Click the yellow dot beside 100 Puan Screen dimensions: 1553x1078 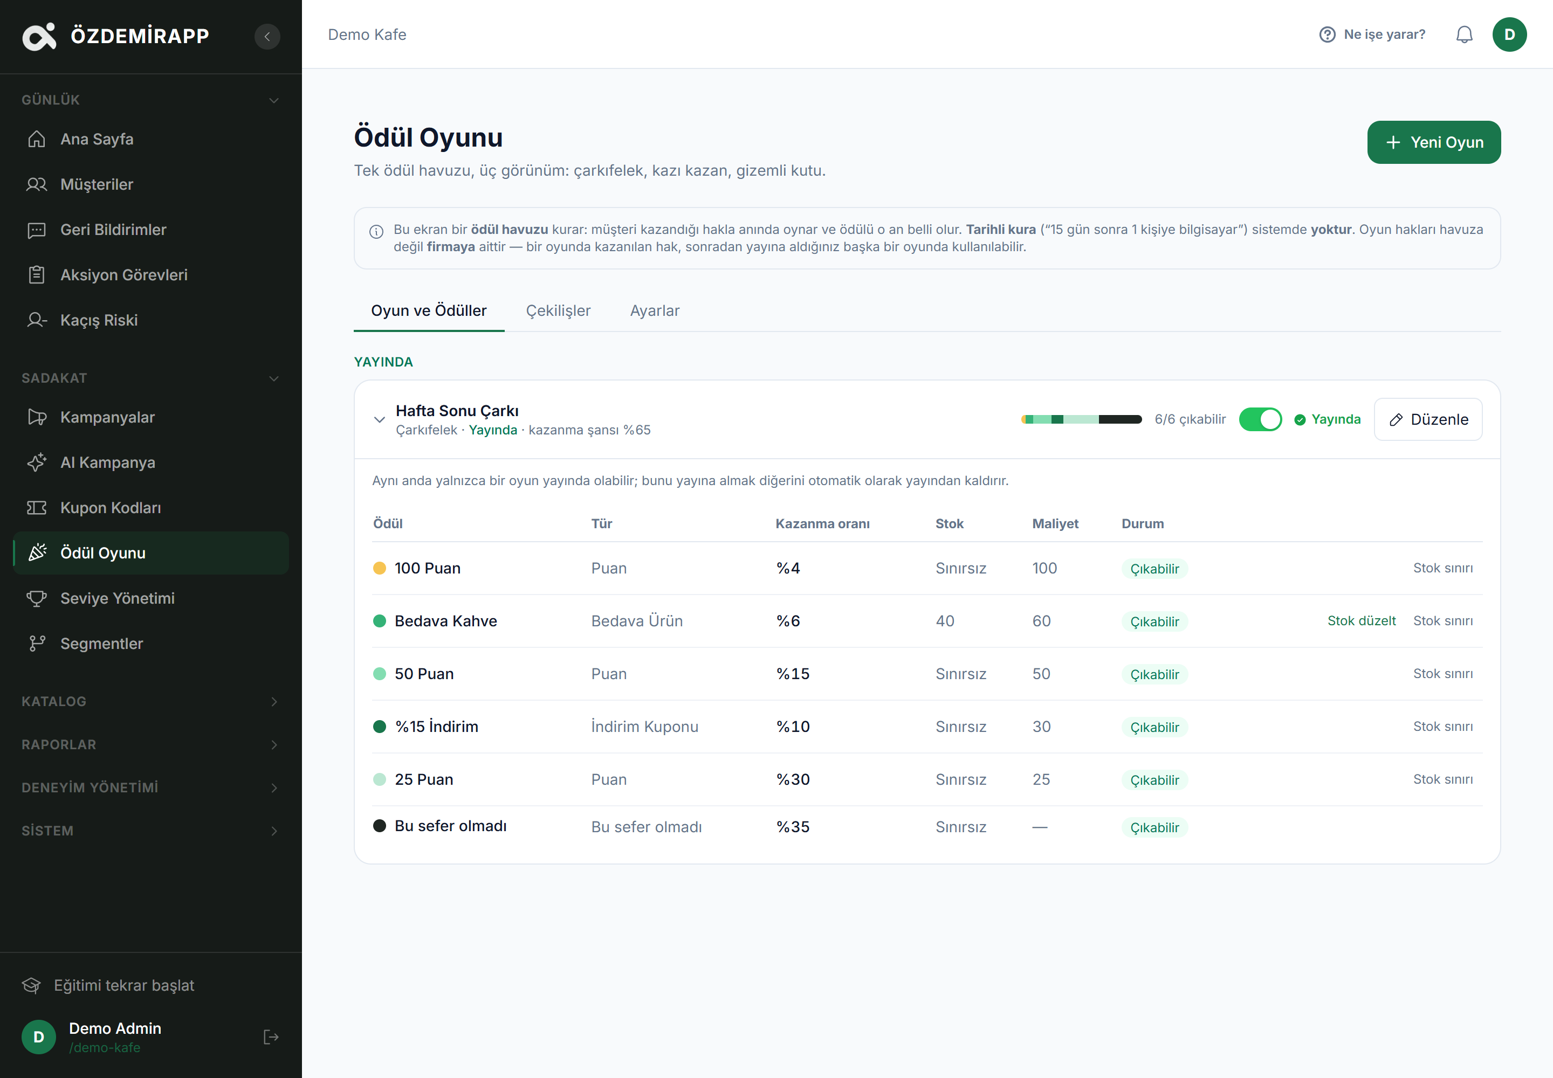pos(379,568)
